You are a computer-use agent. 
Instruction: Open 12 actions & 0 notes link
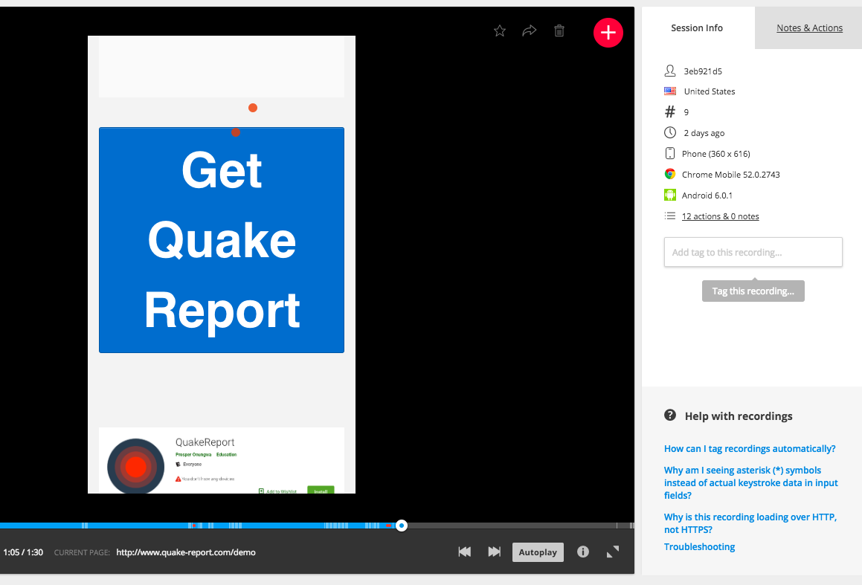[x=720, y=216]
